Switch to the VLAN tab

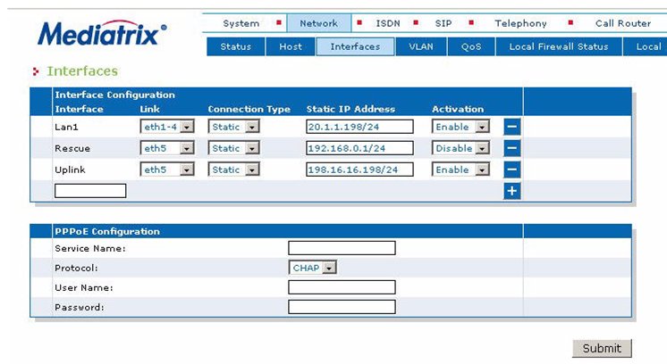point(421,46)
